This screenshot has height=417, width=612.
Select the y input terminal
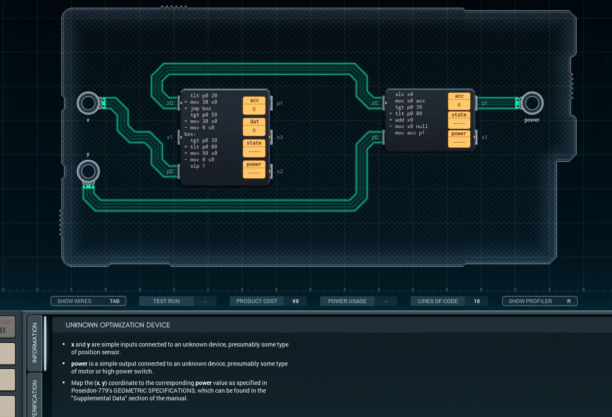(88, 171)
